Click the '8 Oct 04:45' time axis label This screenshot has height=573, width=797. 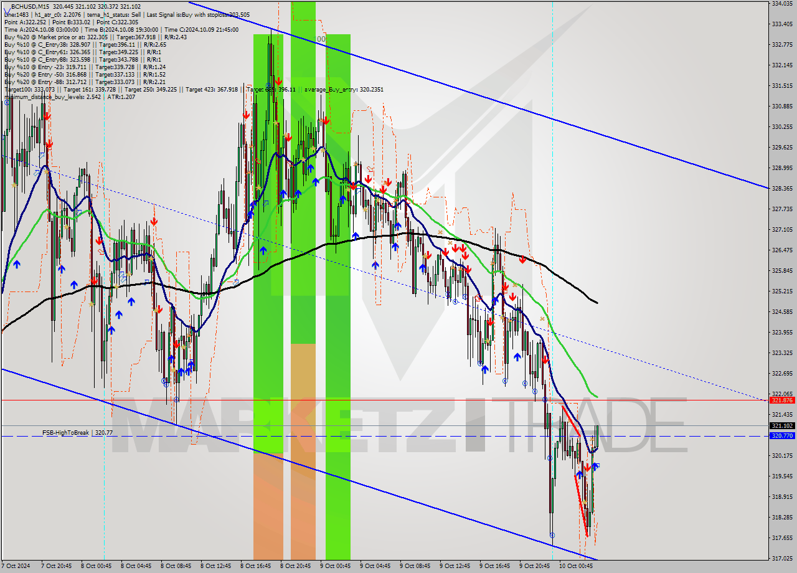coord(136,567)
